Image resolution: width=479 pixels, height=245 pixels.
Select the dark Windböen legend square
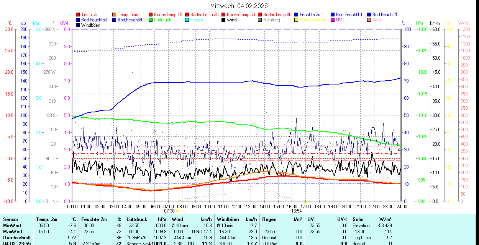point(78,25)
